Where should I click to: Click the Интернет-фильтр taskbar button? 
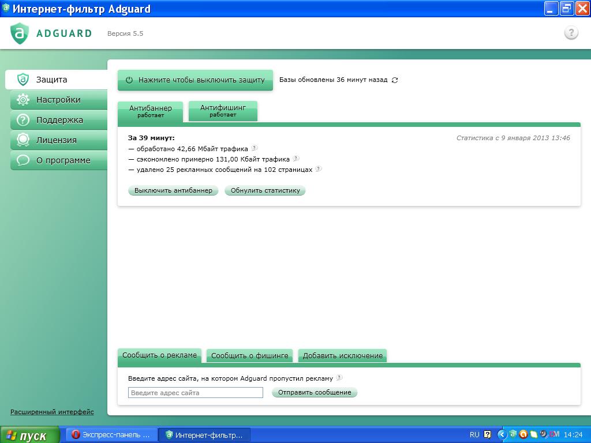pyautogui.click(x=204, y=435)
